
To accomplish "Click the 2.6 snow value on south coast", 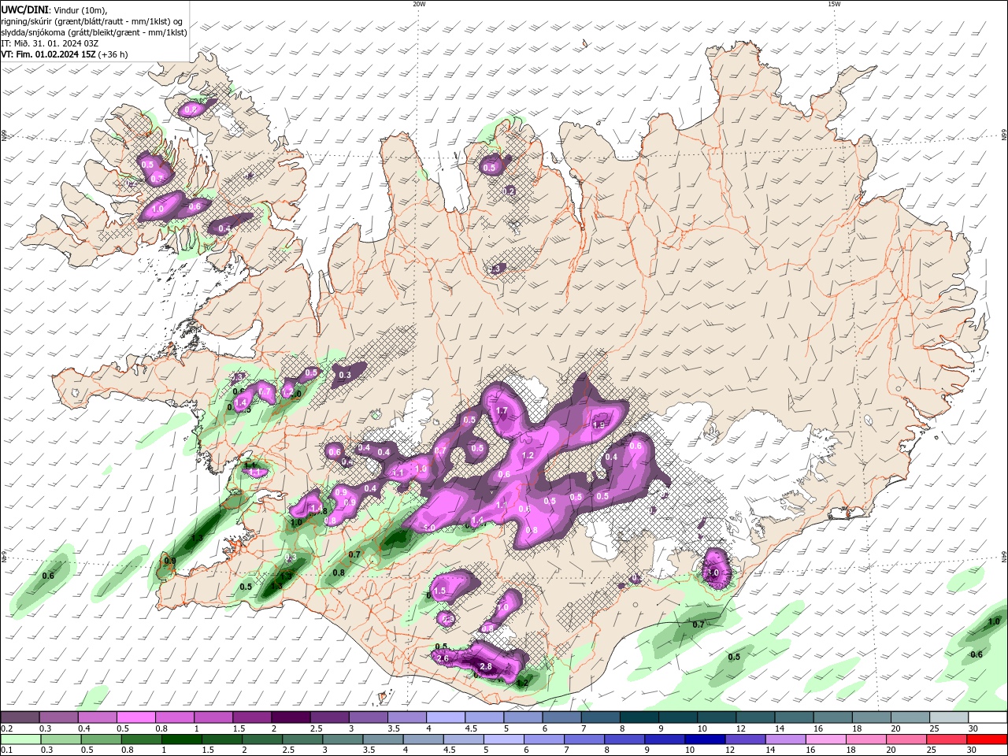I will coord(442,658).
